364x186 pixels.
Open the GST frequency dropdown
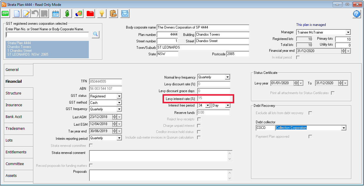point(119,109)
